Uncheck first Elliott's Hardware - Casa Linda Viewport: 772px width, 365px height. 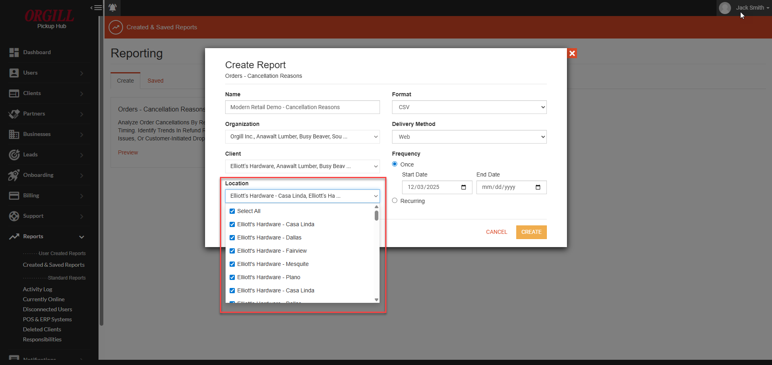(x=232, y=225)
